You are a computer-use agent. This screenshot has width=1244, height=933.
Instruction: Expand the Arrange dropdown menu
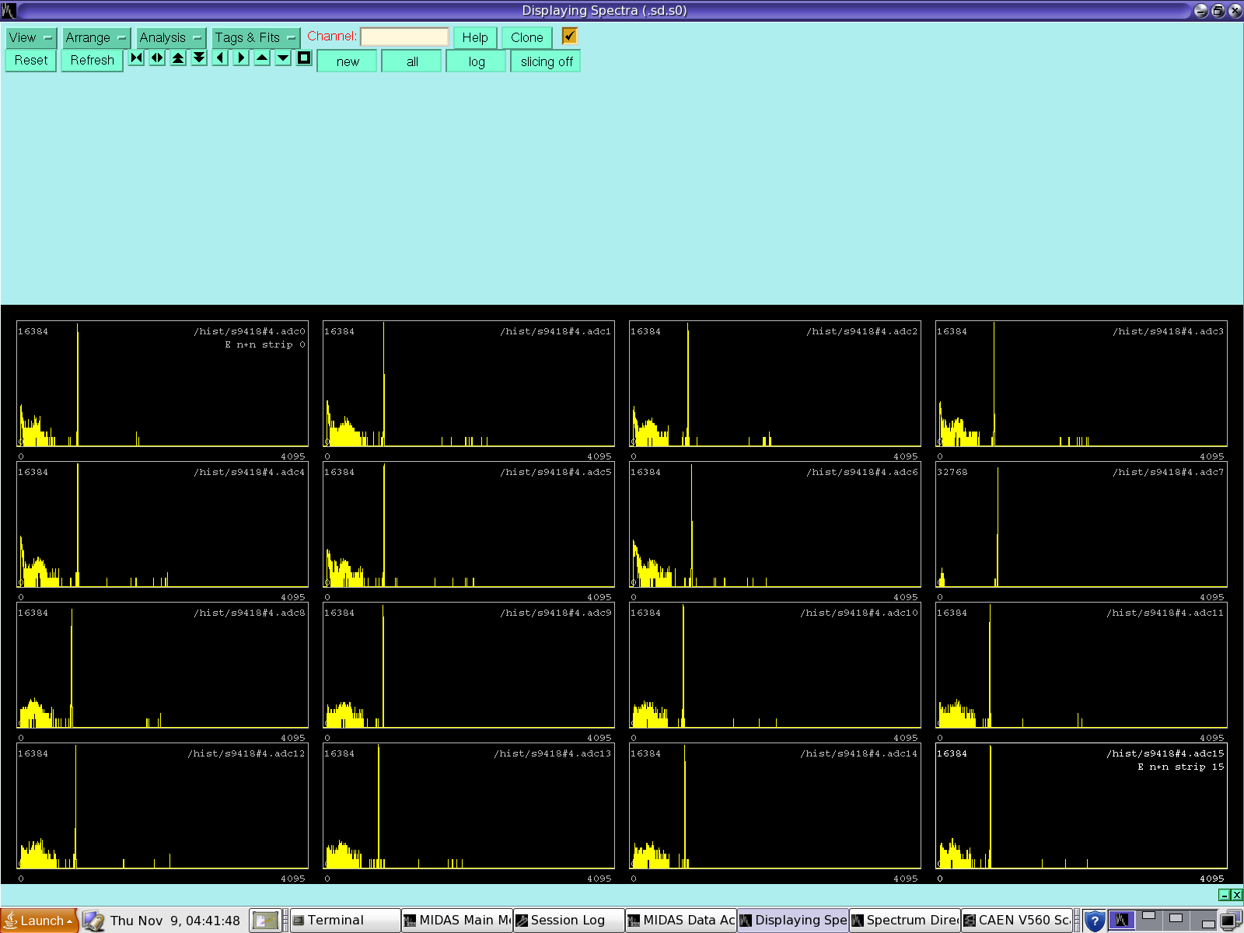coord(96,37)
